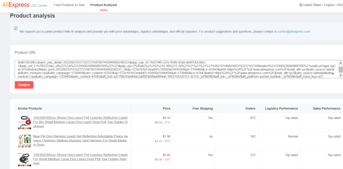This screenshot has width=343, height=169.
Task: Click the 672 orders value
Action: point(253,118)
